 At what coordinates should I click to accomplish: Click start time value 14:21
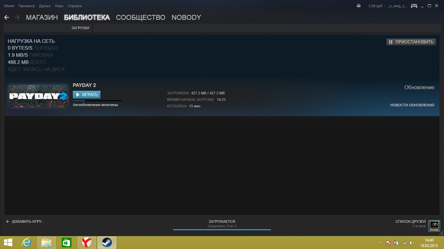coord(221,100)
